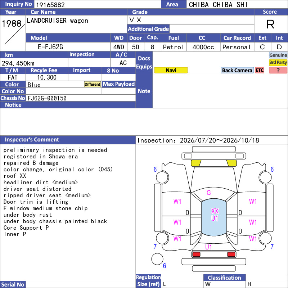Click the 4WD drive value
Image resolution: width=288 pixels, height=288 pixels.
click(118, 47)
